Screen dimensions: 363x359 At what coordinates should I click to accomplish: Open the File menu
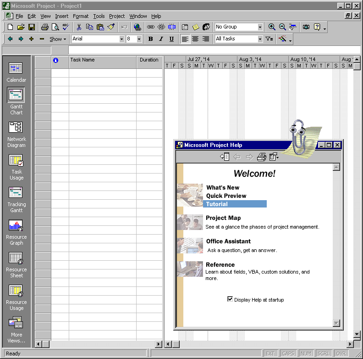[19, 16]
